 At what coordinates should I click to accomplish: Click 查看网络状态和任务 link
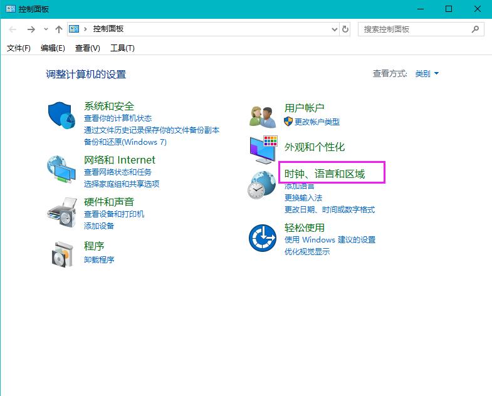click(x=118, y=172)
